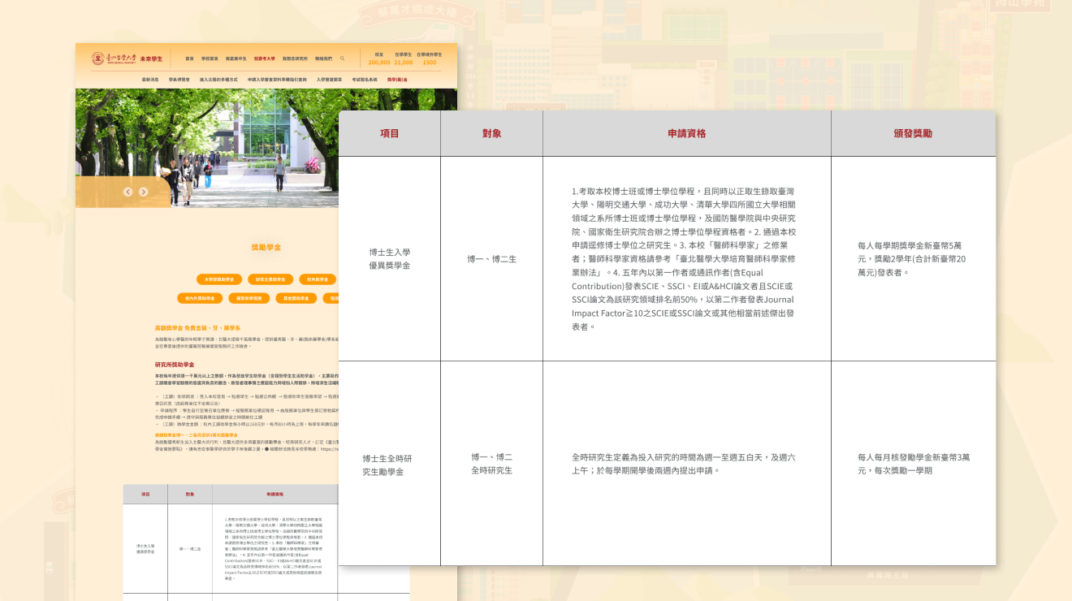Click the 全時研究生定義 qualification cell
Screen dimensions: 1072x601
(x=687, y=464)
